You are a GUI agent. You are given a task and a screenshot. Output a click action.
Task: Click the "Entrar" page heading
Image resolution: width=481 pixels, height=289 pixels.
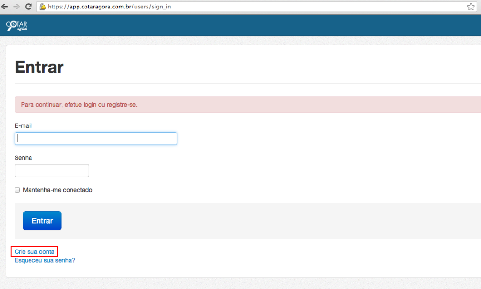click(x=39, y=67)
